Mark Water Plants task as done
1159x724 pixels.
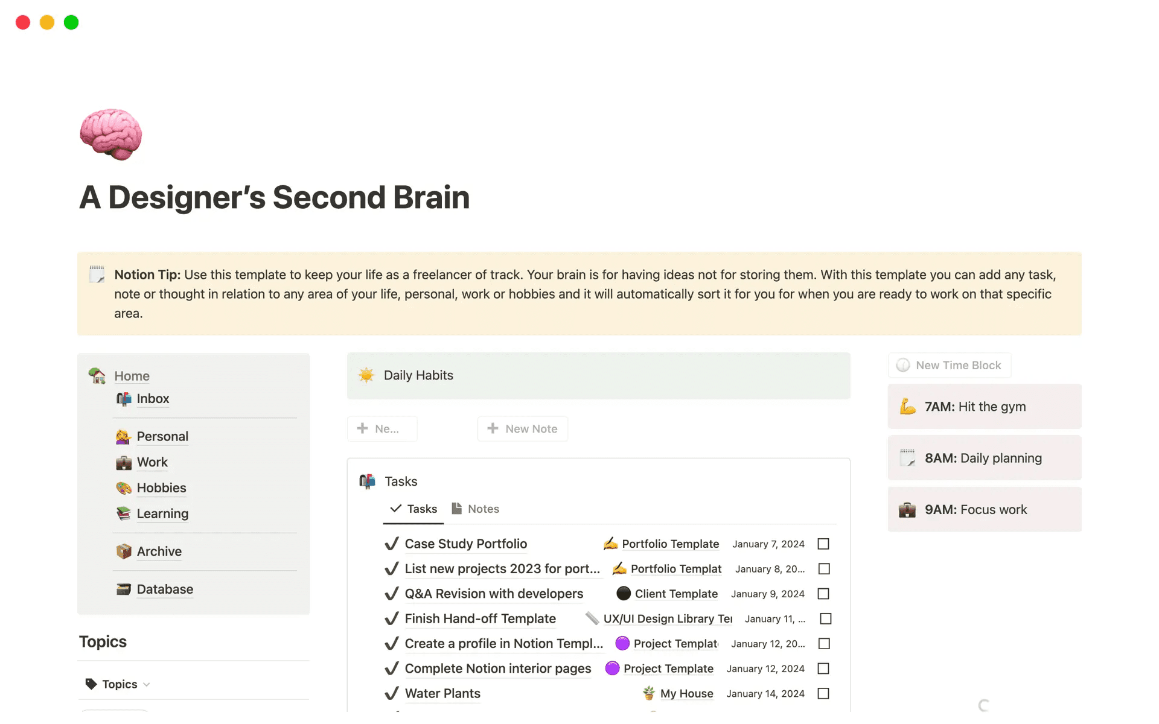click(x=823, y=694)
